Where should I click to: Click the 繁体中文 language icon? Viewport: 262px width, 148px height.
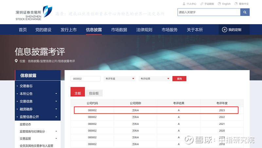click(237, 4)
